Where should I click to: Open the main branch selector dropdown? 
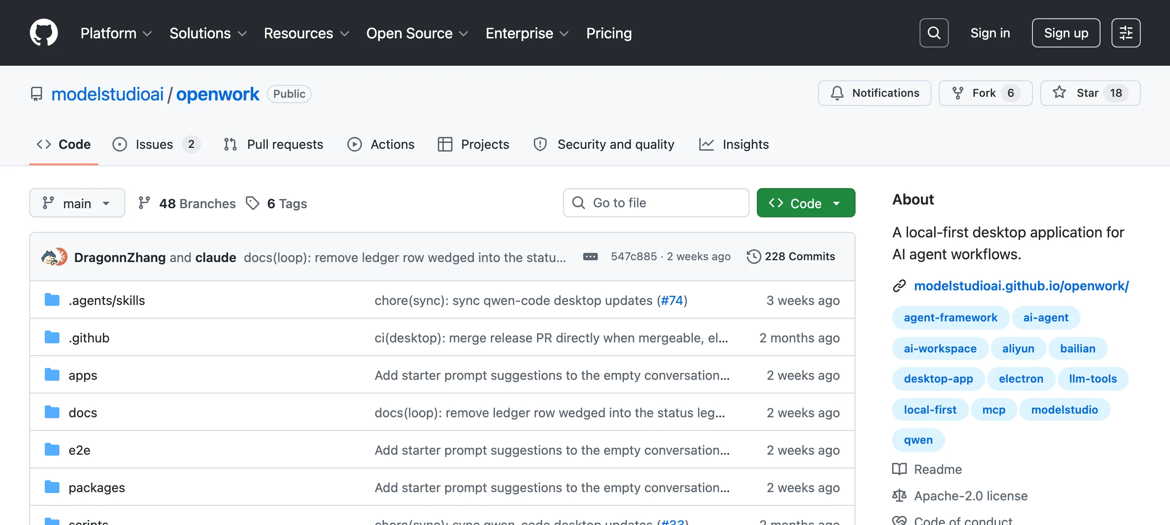77,203
